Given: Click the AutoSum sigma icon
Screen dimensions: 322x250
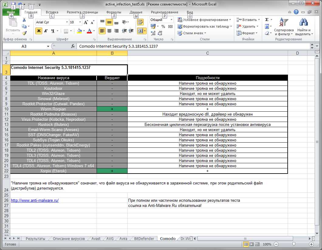Looking at the screenshot, I should coord(267,20).
